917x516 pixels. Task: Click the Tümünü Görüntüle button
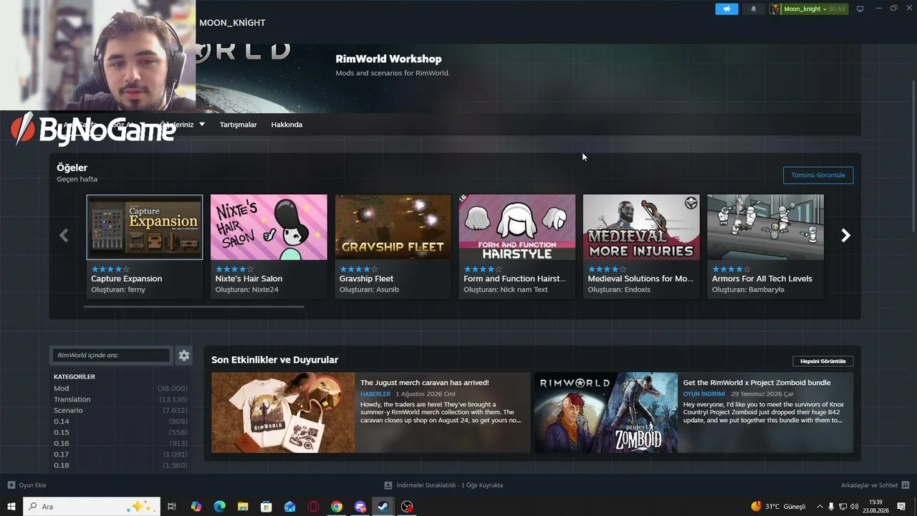coord(818,175)
